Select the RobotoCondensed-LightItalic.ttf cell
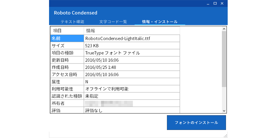The height and width of the screenshot is (138, 277). click(x=132, y=38)
